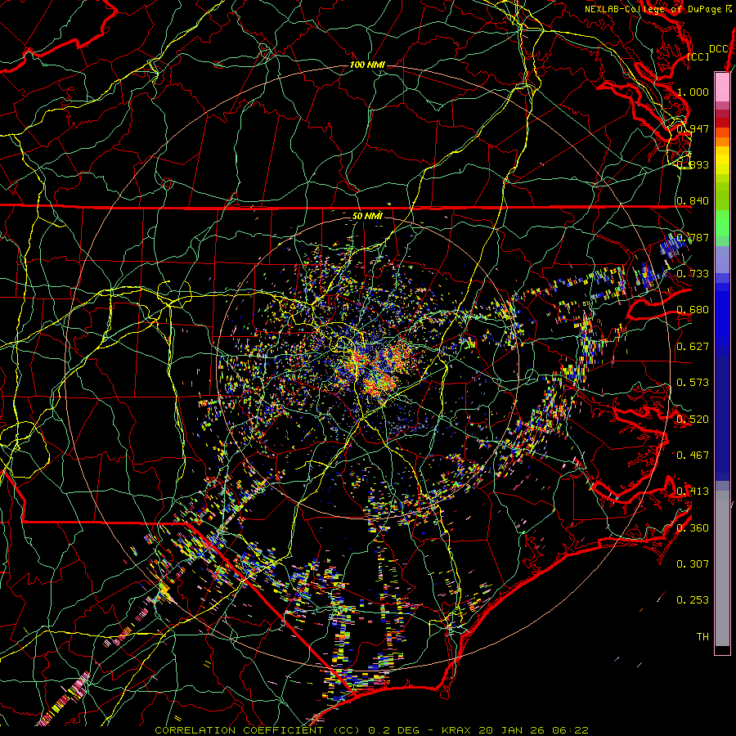This screenshot has height=736, width=736.
Task: Click the NEXLAB-College of DuPage header text
Action: [x=657, y=9]
